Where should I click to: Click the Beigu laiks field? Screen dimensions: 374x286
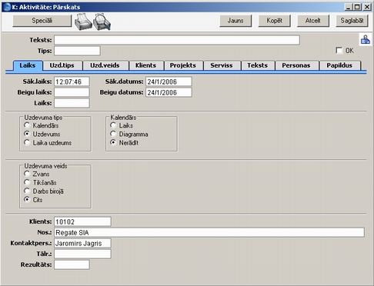[72, 92]
